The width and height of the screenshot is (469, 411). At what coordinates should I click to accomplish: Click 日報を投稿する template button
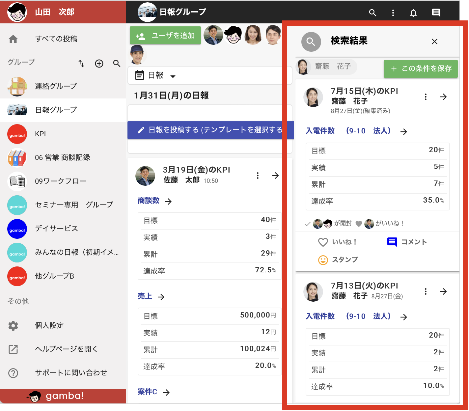click(x=210, y=130)
